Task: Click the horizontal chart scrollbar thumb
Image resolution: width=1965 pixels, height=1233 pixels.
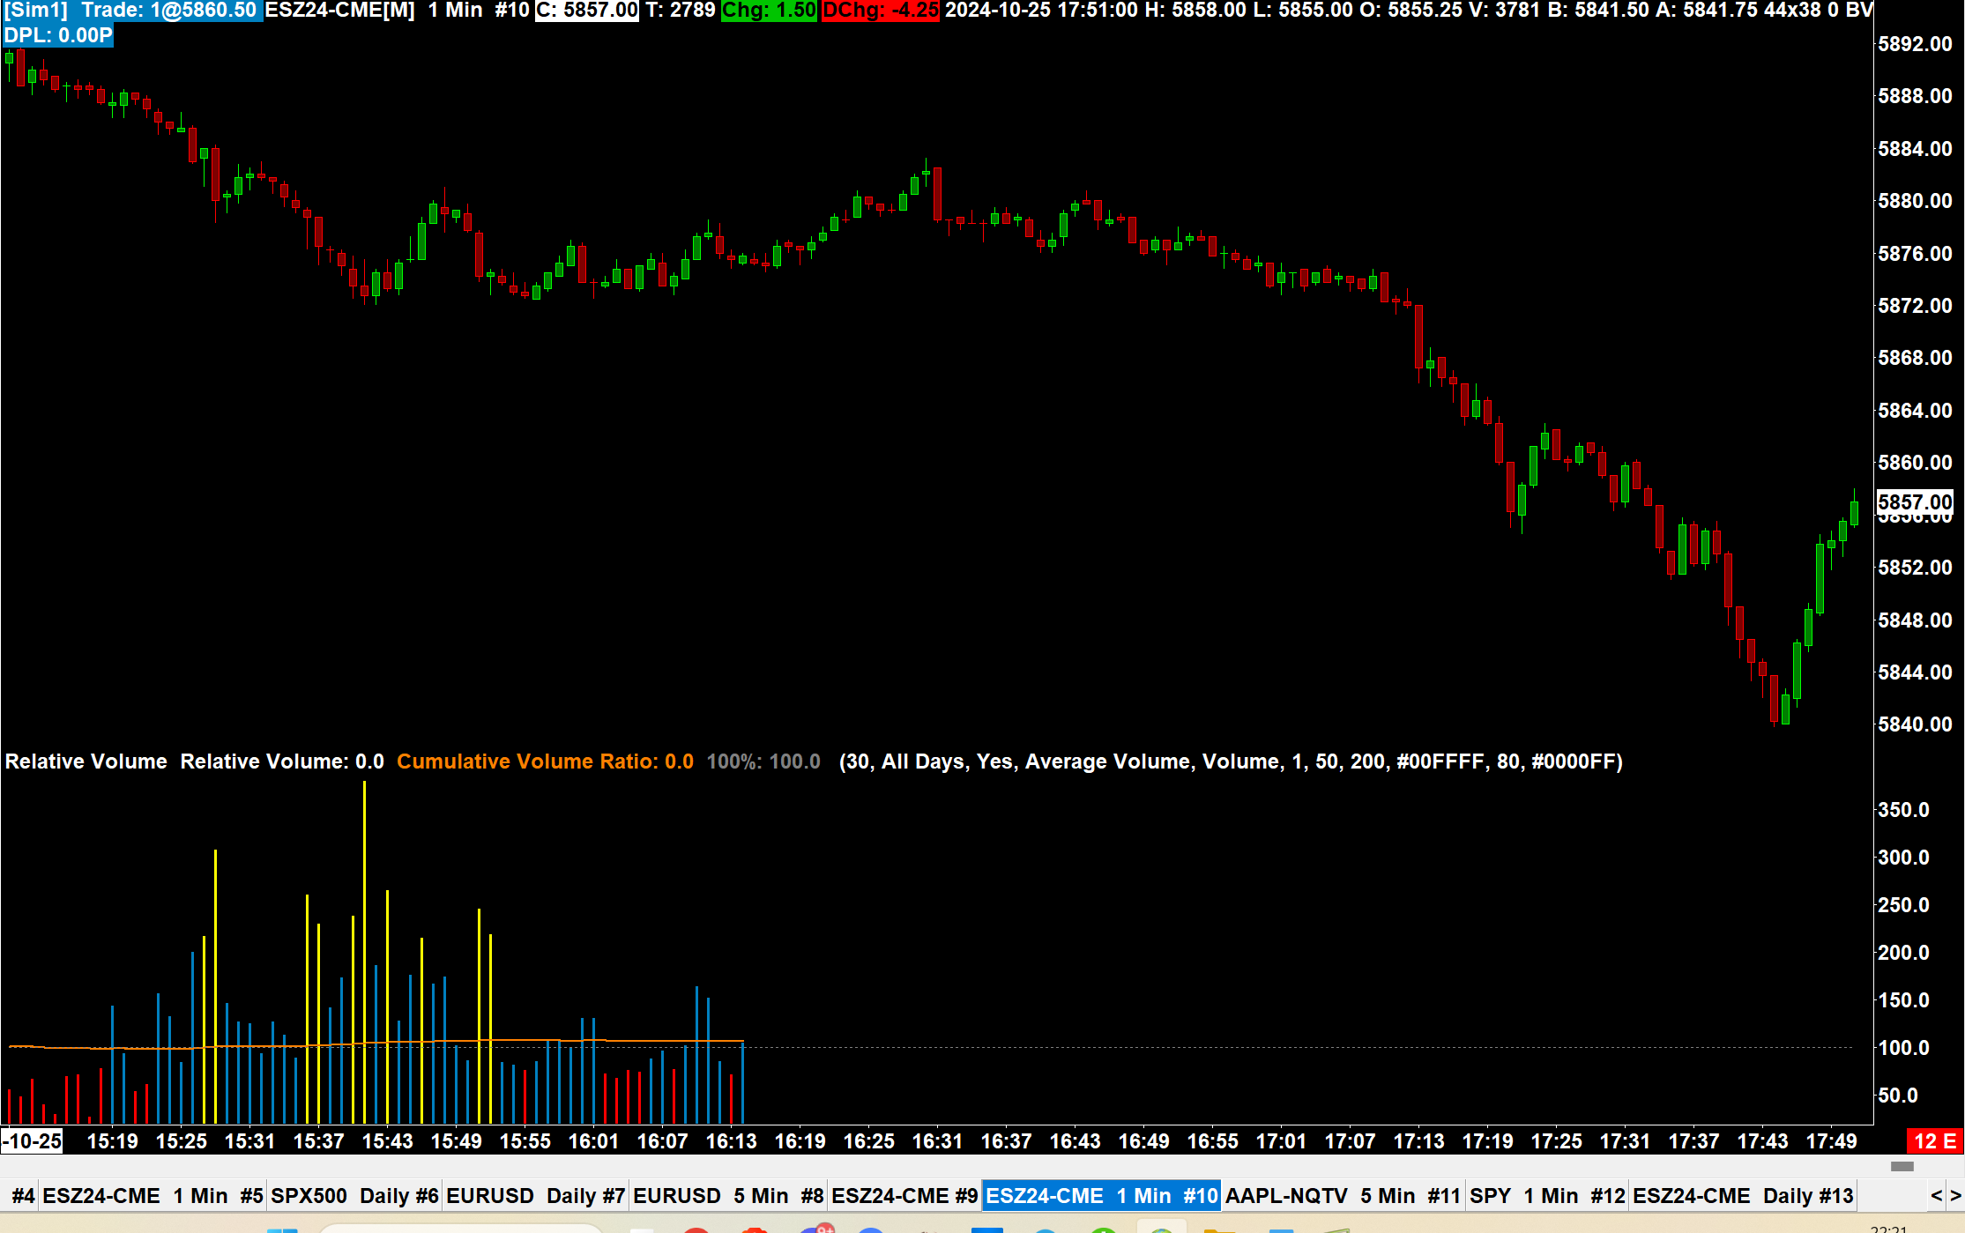Action: [1902, 1166]
